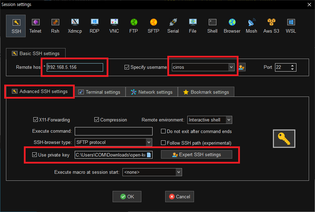The height and width of the screenshot is (212, 315).
Task: Open the Remote environment dropdown
Action: pos(229,120)
